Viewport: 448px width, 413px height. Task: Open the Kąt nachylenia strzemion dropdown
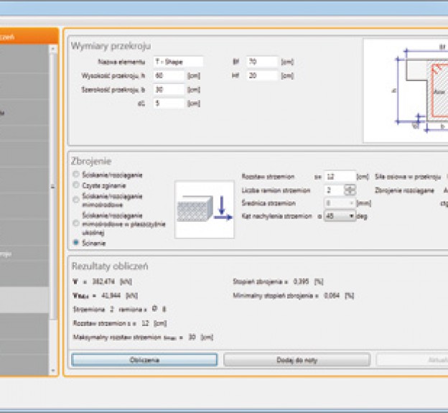point(340,216)
